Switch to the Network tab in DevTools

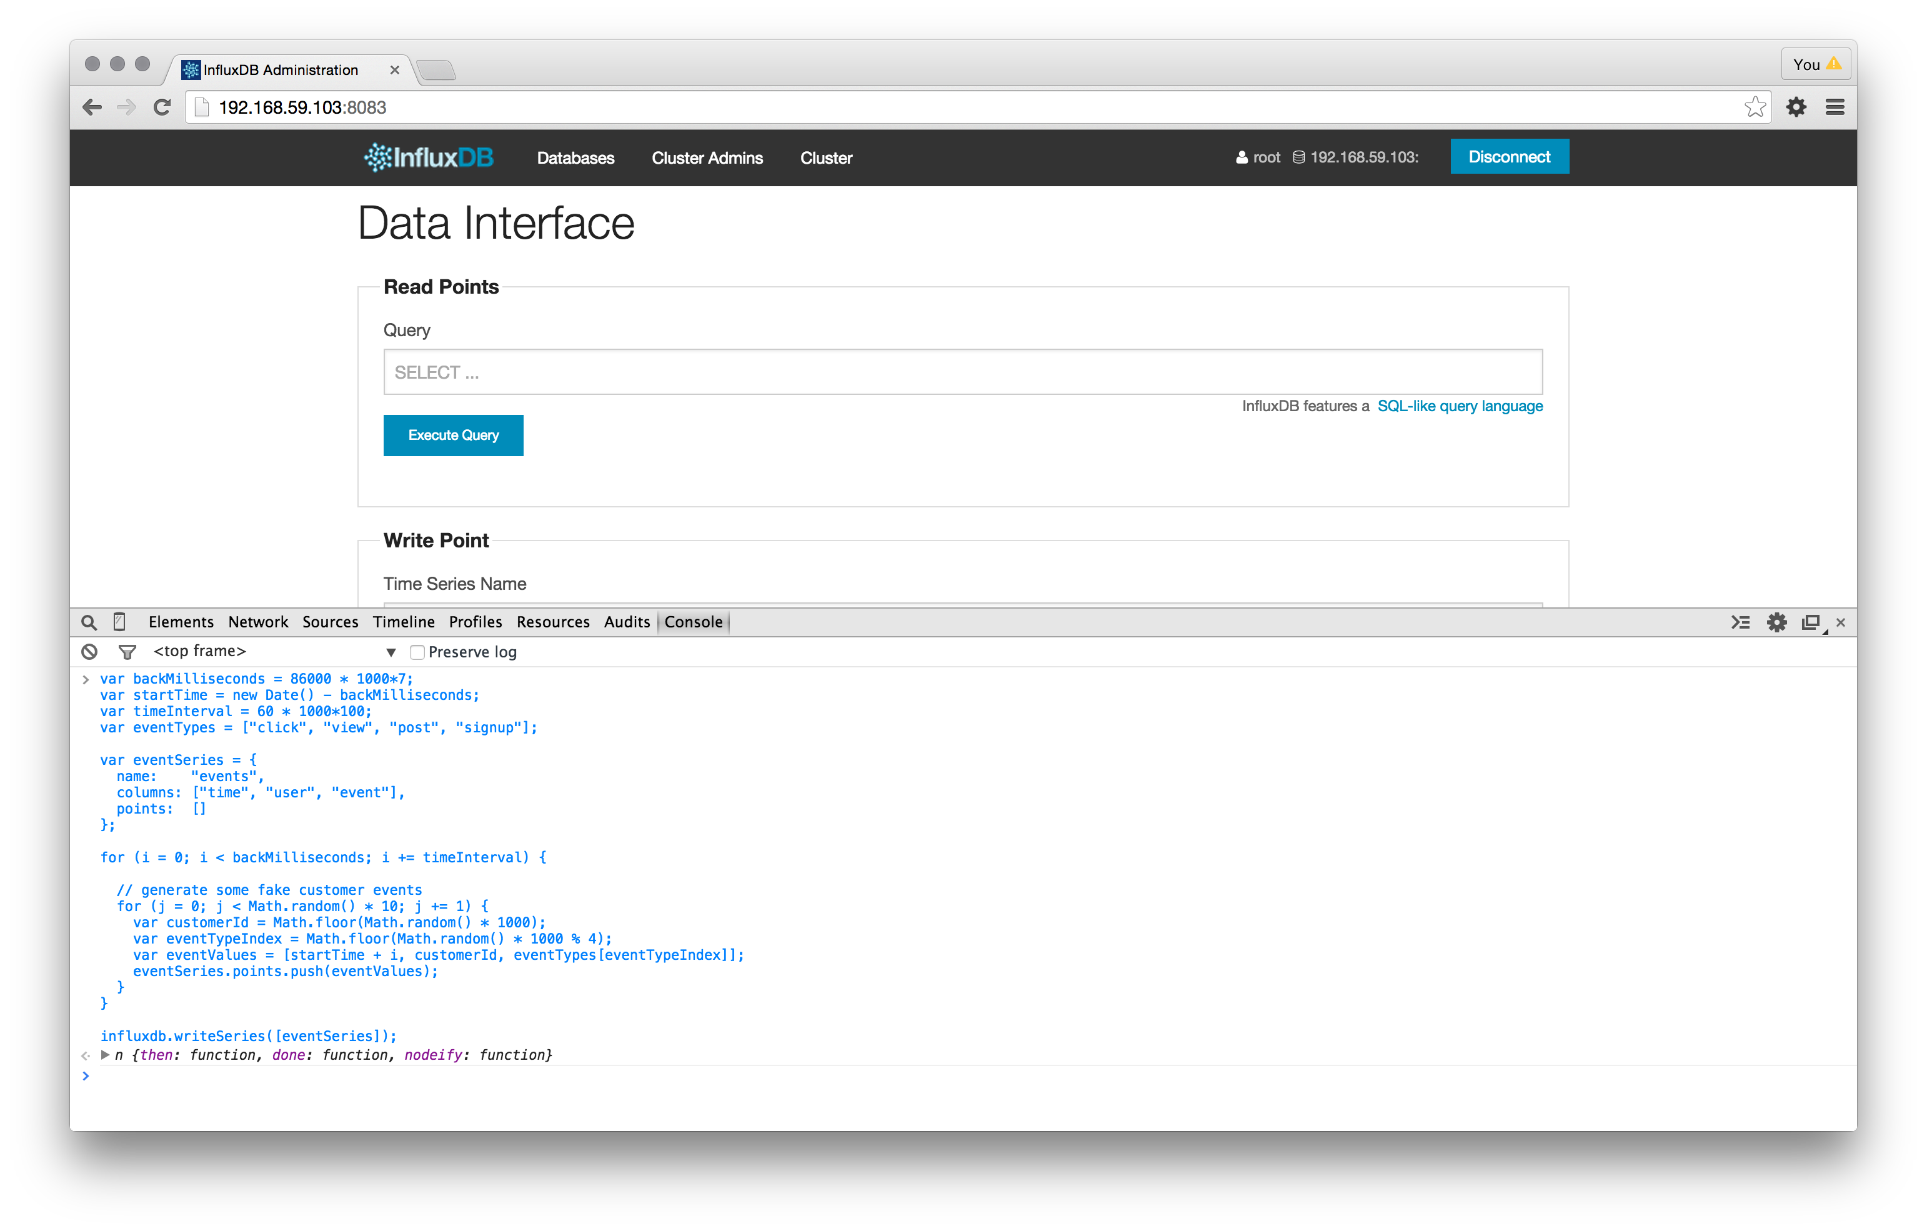coord(257,622)
